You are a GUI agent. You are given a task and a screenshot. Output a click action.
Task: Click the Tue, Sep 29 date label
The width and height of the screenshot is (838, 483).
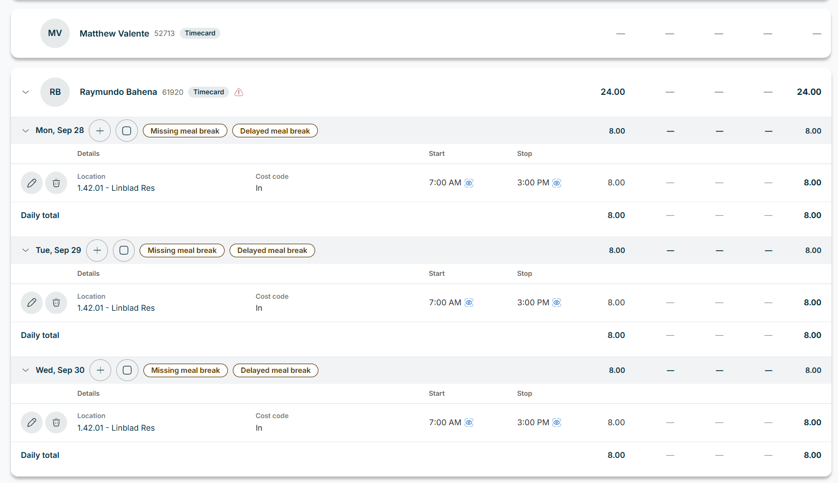tap(58, 250)
